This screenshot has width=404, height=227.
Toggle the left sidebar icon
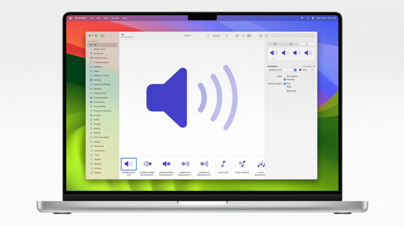[103, 36]
